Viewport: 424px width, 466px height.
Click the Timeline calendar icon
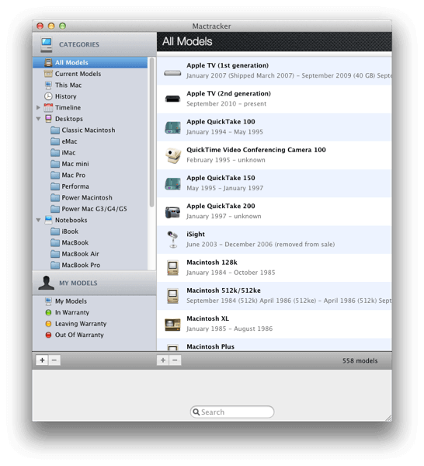(48, 108)
